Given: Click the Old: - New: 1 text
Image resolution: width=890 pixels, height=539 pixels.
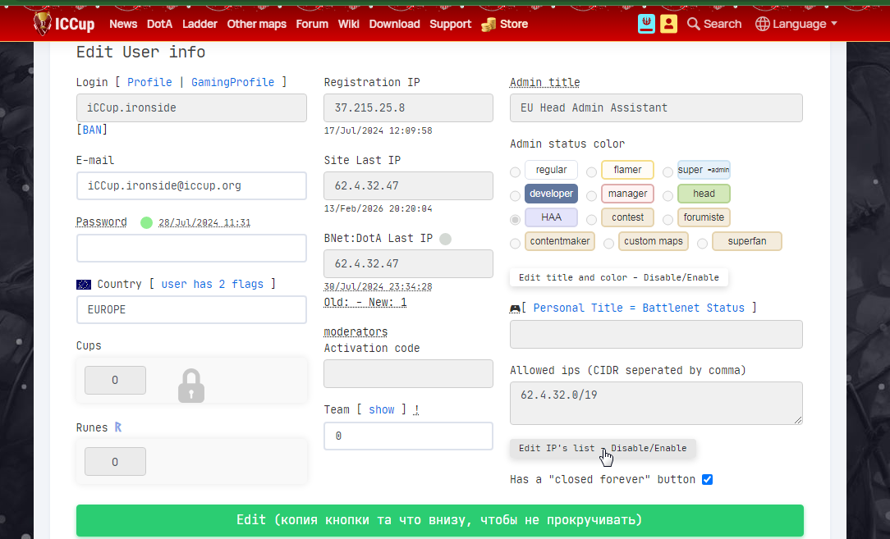Looking at the screenshot, I should tap(365, 303).
